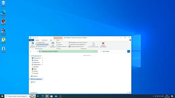Expand the OneDrive tree node

(30, 76)
